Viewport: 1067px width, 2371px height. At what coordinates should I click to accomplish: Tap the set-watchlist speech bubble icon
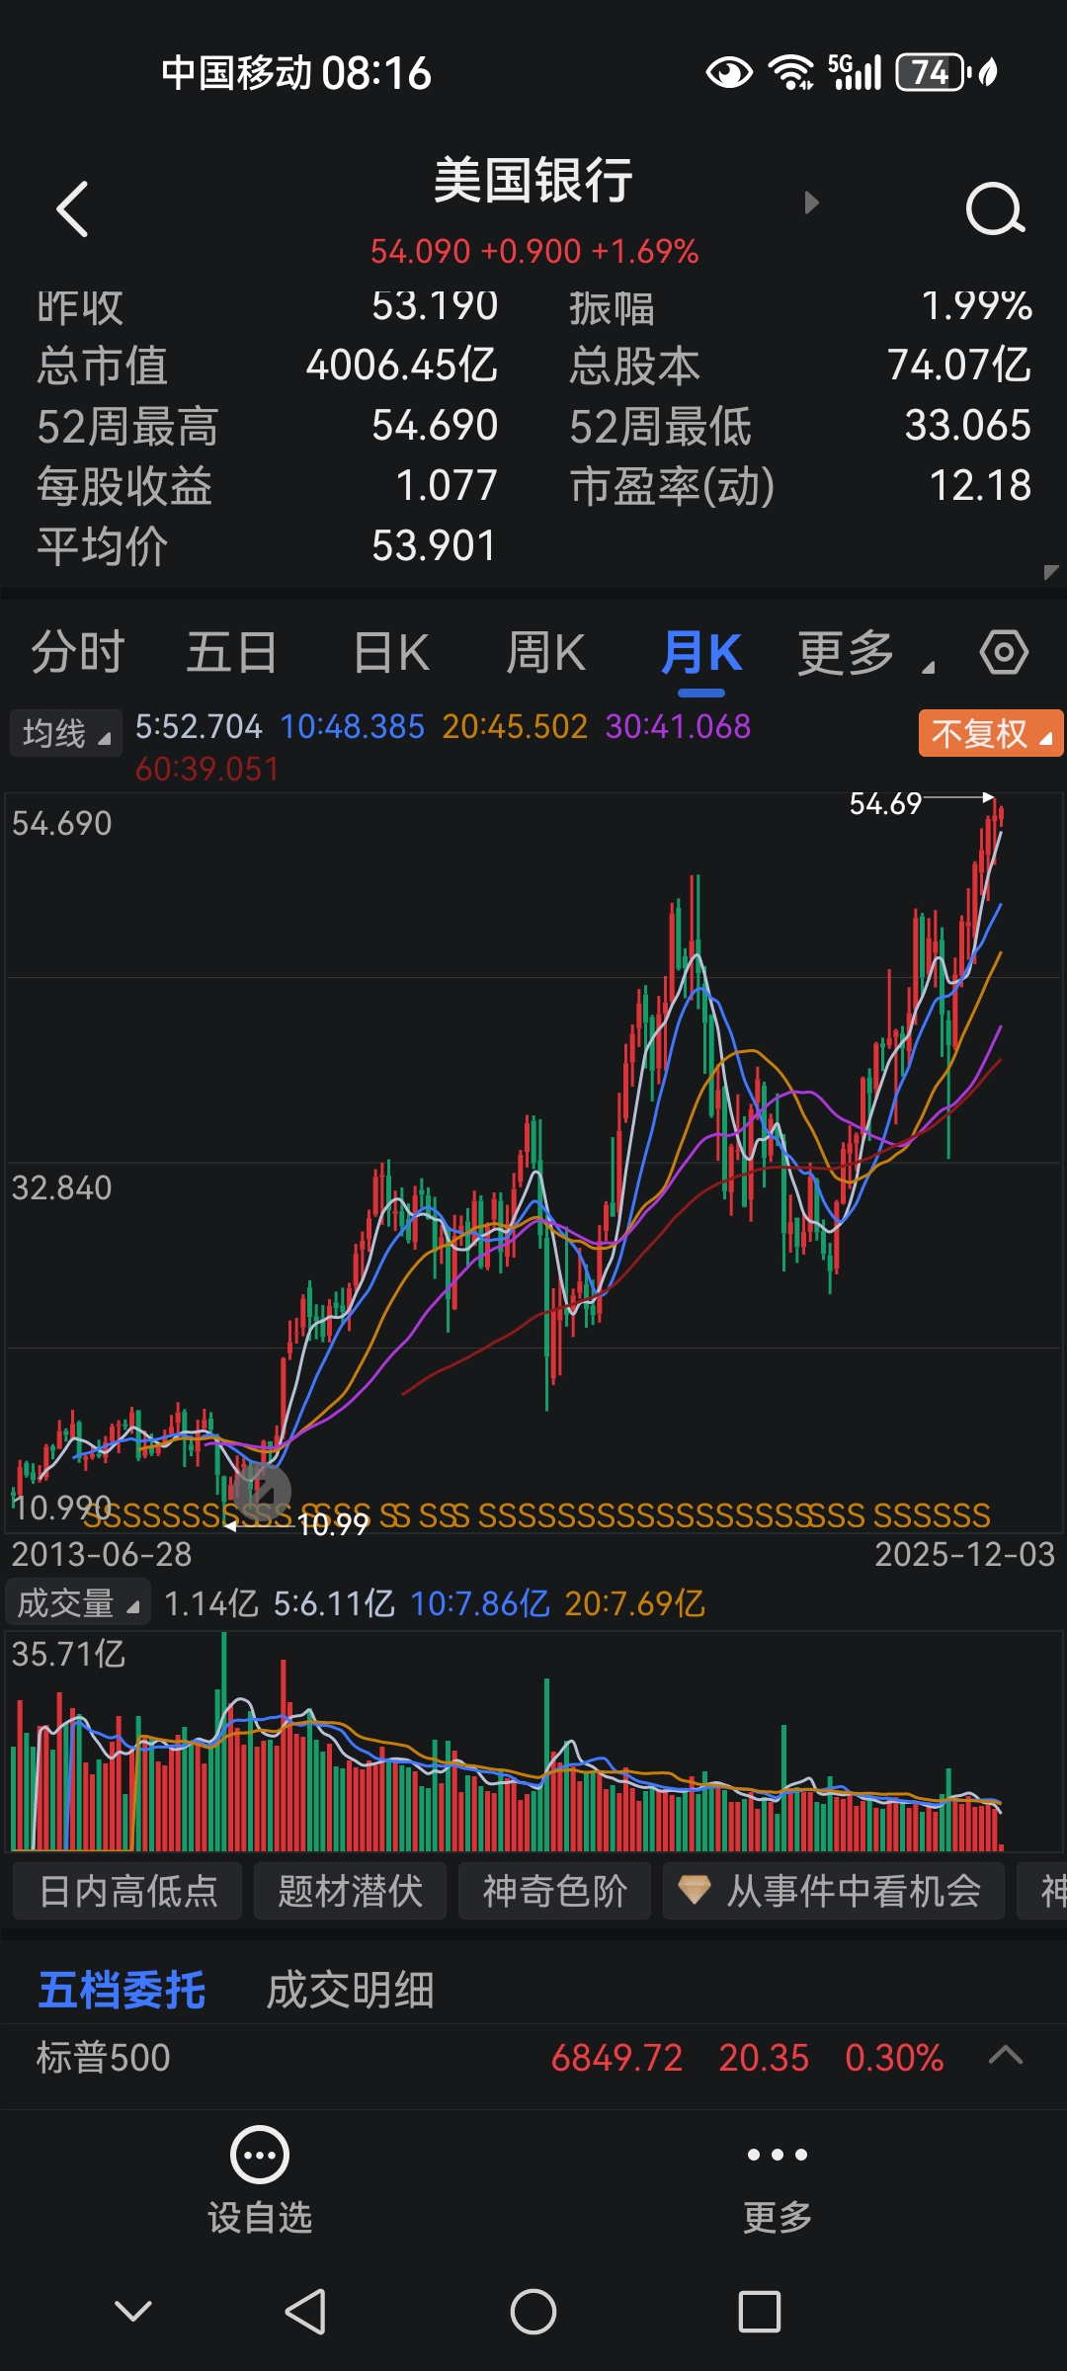pos(260,2155)
